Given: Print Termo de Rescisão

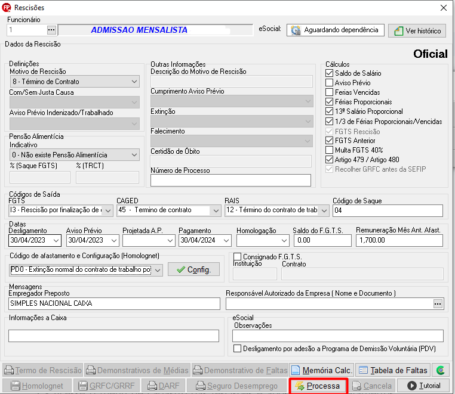Looking at the screenshot, I should click(43, 370).
